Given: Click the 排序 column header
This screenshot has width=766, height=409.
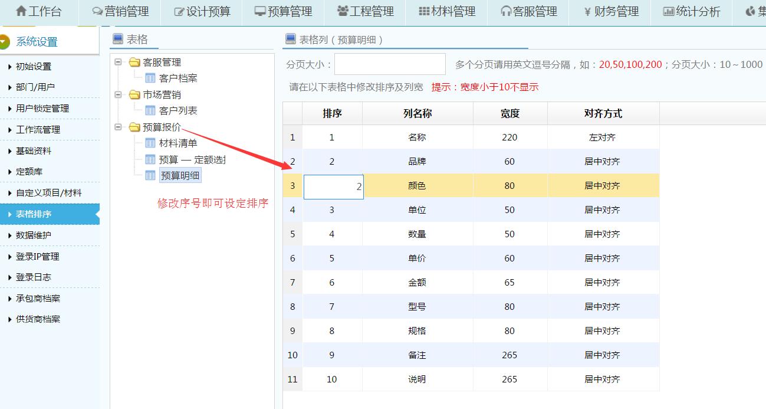Looking at the screenshot, I should pyautogui.click(x=333, y=113).
